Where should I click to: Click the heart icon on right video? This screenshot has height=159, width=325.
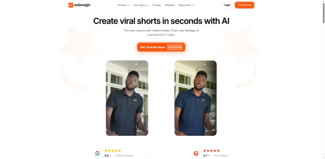(213, 107)
